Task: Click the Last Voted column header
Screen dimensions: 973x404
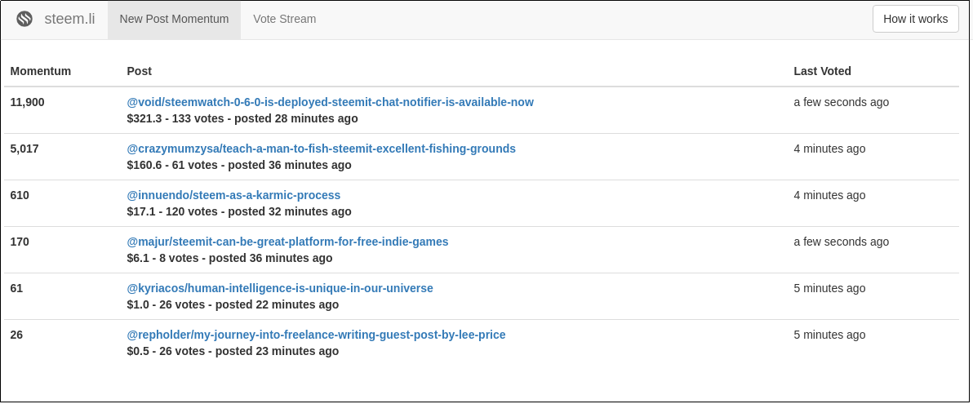Action: pyautogui.click(x=822, y=71)
